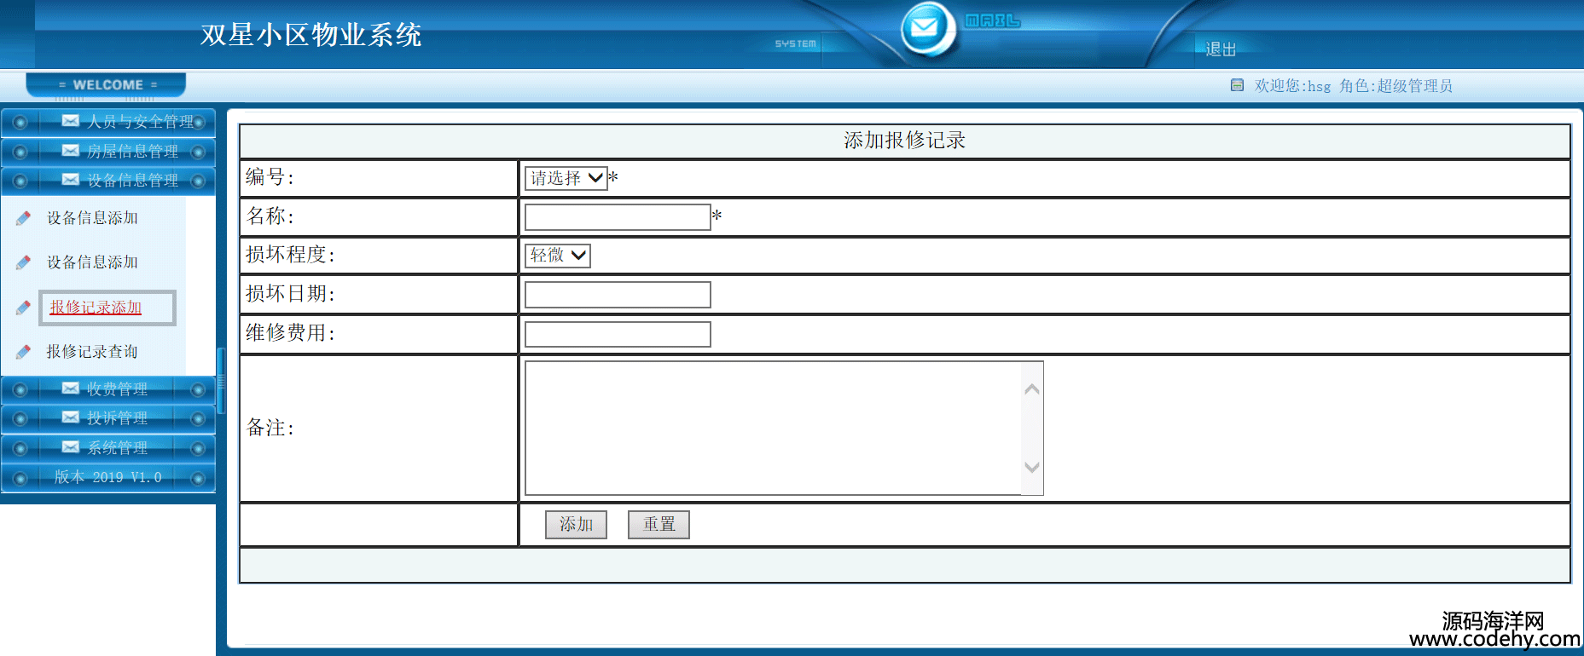Click the WELCOME tab button
This screenshot has height=656, width=1584.
[x=106, y=85]
